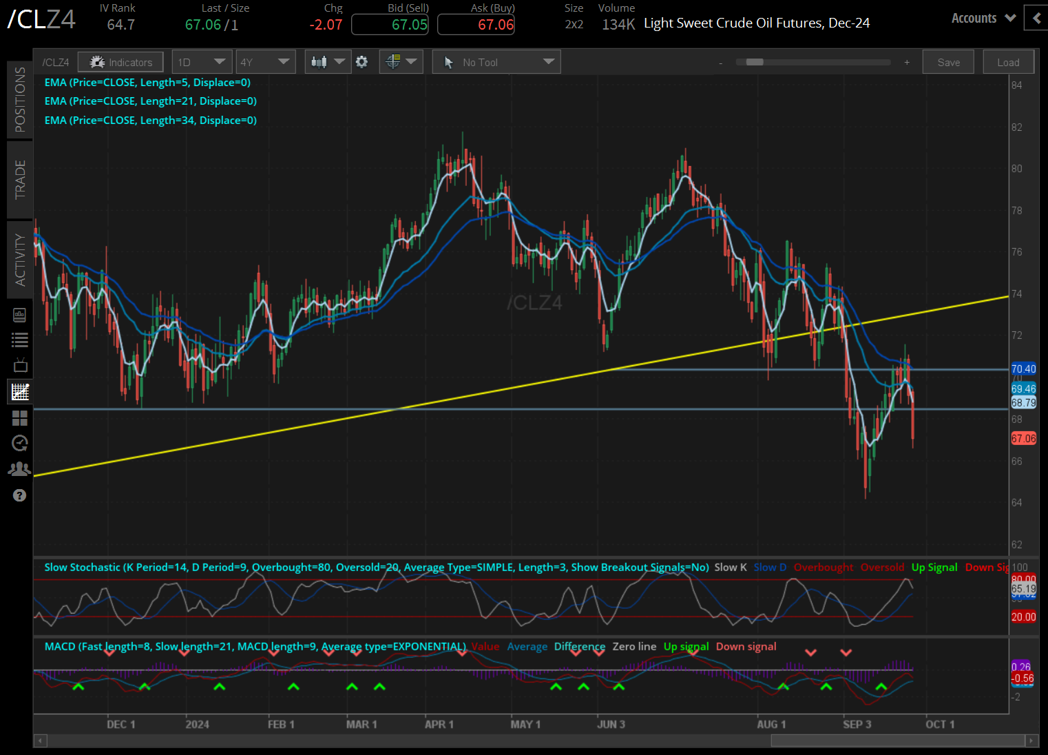This screenshot has height=755, width=1048.
Task: Expand the 1D aggregation dropdown
Action: [x=201, y=62]
